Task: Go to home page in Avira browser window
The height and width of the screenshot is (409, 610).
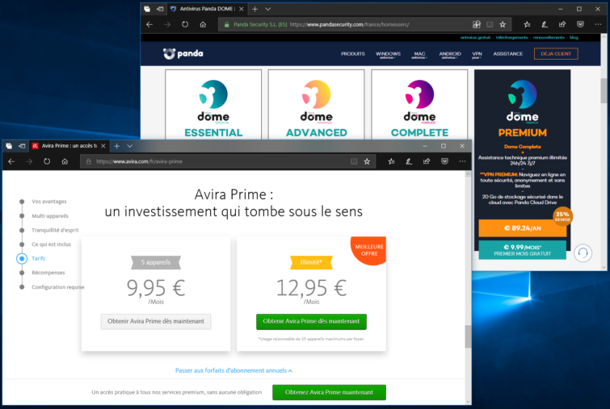Action: [x=65, y=161]
